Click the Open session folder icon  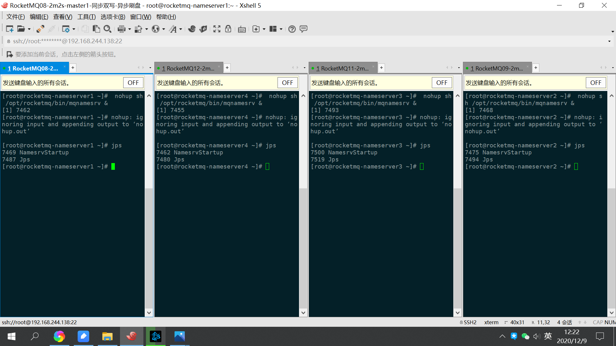tap(21, 29)
